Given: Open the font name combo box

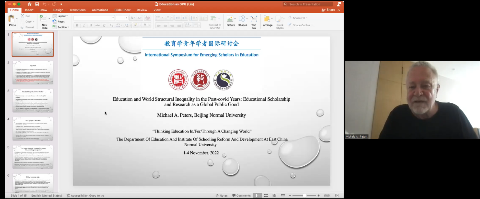Looking at the screenshot, I should coord(94,18).
